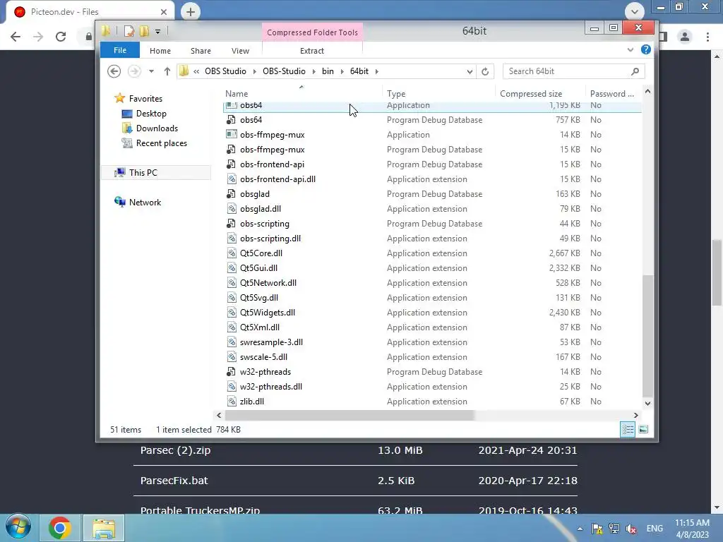Screen dimensions: 723x542
Task: Click OBS-Studio breadcrumb segment
Action: (284, 71)
